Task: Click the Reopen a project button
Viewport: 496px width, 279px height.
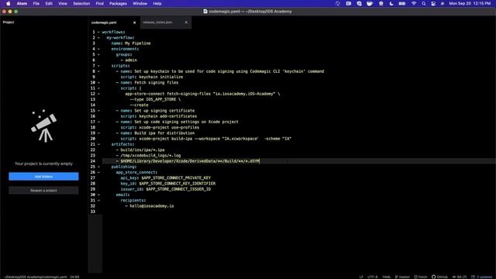Action: coord(43,191)
